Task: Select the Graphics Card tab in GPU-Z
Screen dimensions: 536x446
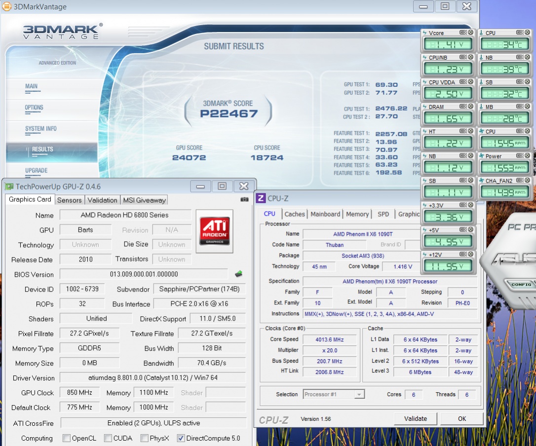Action: coord(30,199)
